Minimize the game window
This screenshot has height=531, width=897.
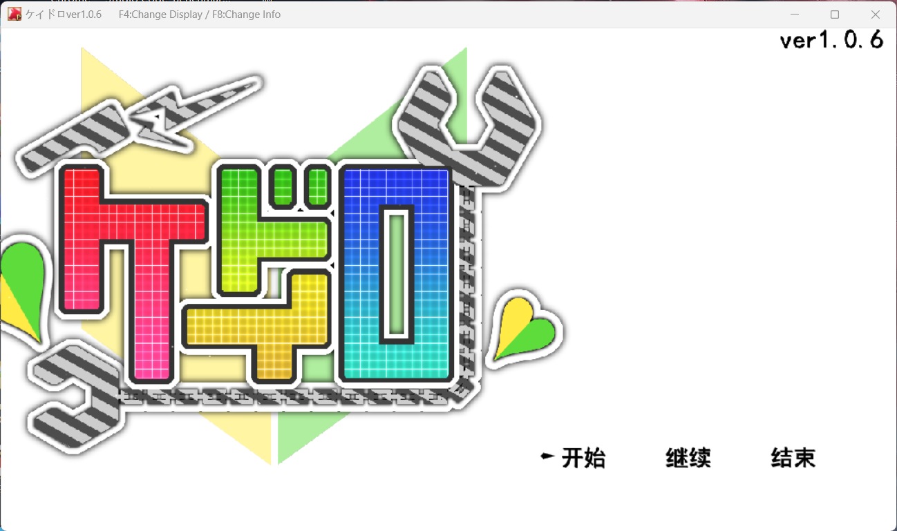pos(793,14)
